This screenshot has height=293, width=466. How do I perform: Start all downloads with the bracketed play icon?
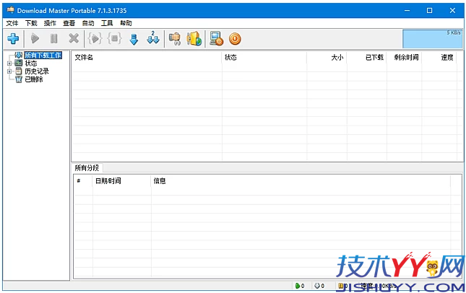tap(95, 38)
